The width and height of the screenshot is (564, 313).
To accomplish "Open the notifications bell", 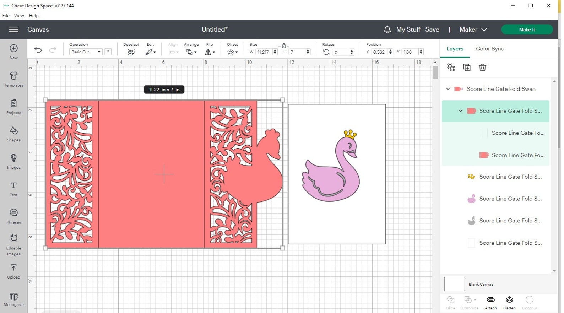I will (x=387, y=29).
